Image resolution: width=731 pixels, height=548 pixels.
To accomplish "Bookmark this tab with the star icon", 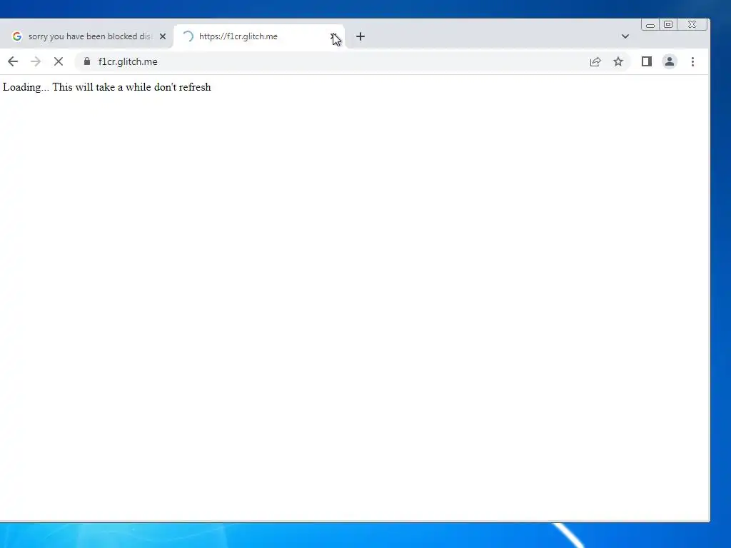I will coord(618,61).
